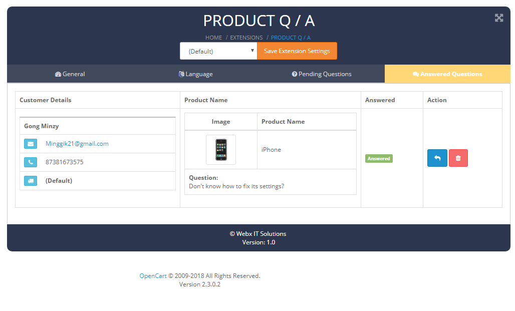Open the Minggik21@gmail.com email link
This screenshot has width=515, height=311.
tap(77, 144)
